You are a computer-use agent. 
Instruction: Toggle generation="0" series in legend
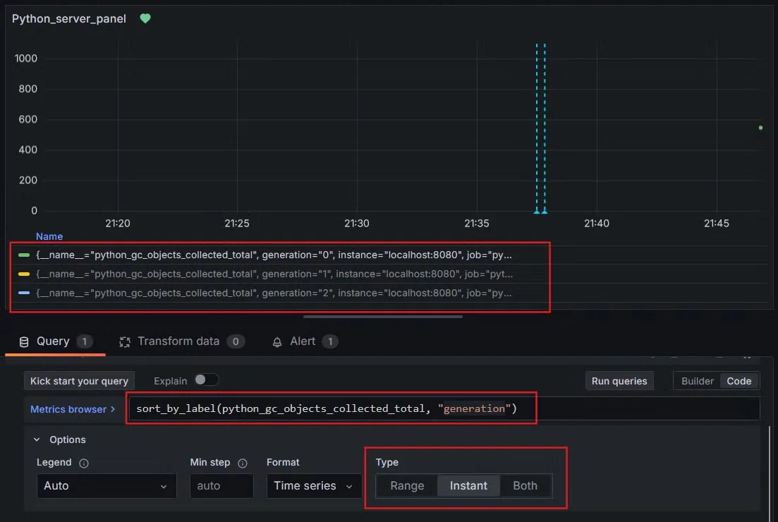274,255
